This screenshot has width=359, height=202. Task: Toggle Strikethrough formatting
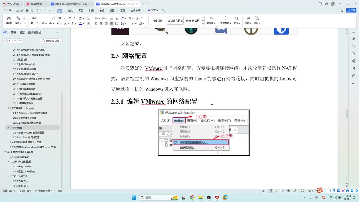point(50,24)
